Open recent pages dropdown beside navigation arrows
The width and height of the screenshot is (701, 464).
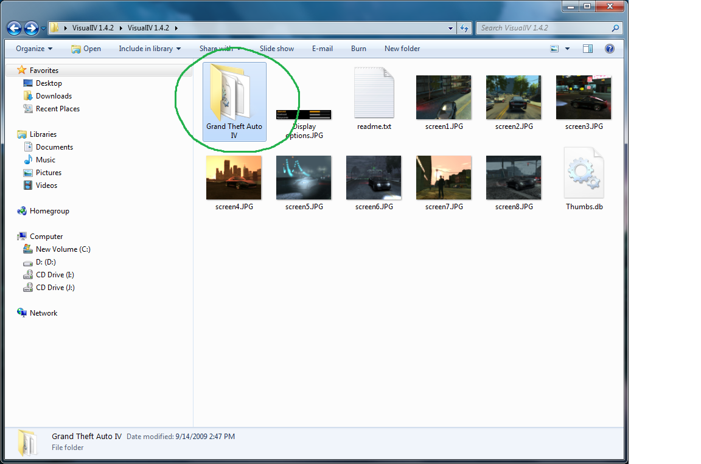point(43,28)
